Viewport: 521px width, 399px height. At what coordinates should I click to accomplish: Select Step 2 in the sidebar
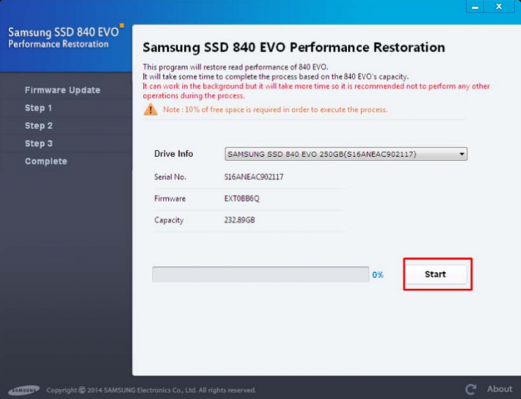coord(39,126)
